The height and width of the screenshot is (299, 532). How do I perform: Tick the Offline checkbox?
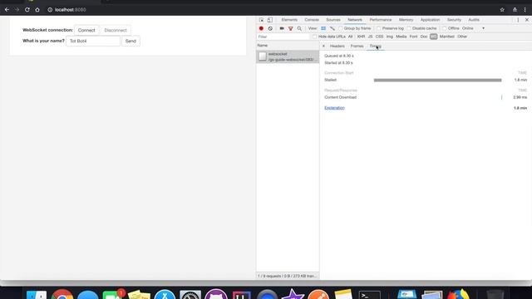click(445, 28)
